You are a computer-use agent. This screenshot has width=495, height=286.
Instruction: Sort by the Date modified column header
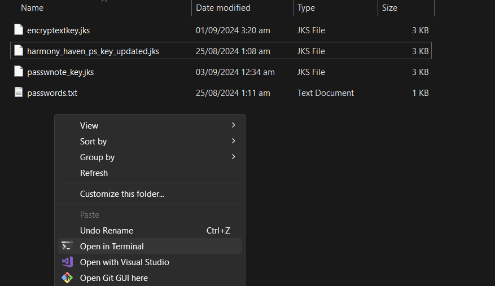(x=223, y=8)
